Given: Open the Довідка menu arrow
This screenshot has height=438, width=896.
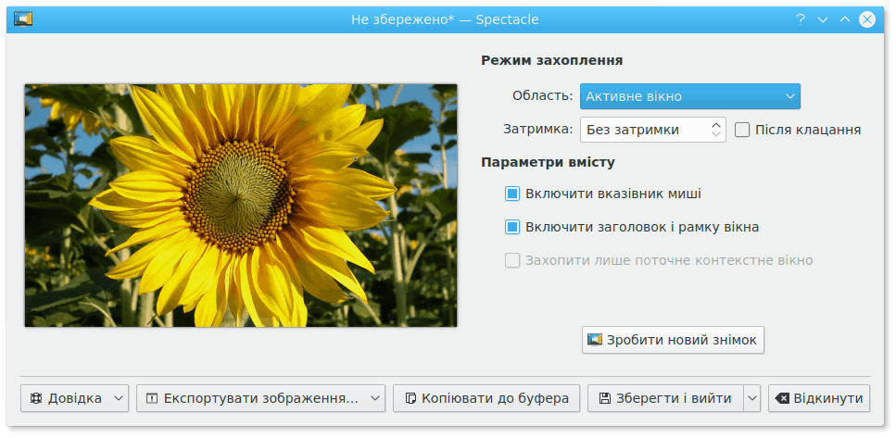Looking at the screenshot, I should 118,398.
